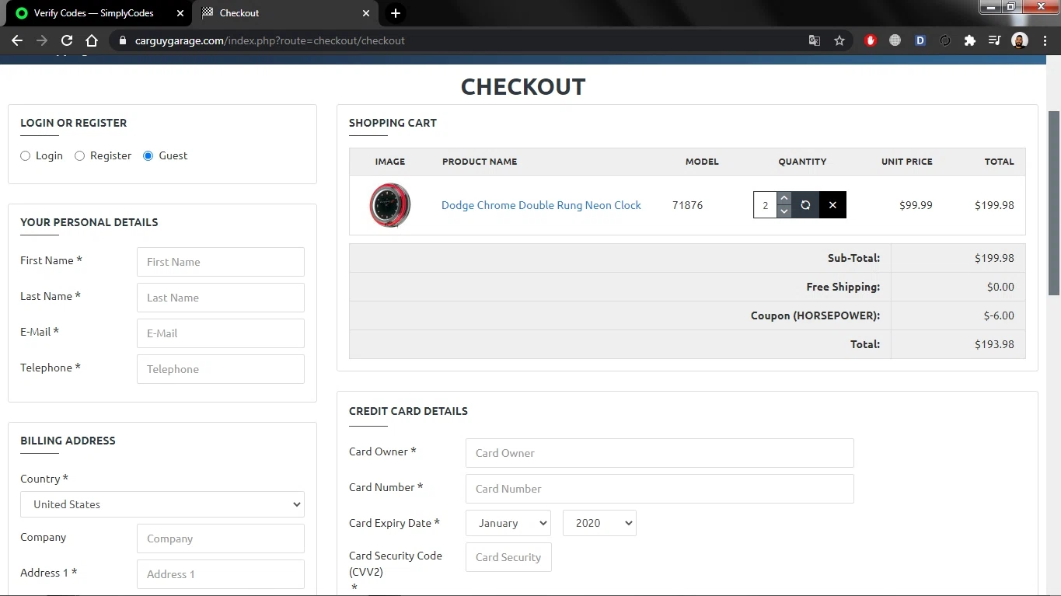
Task: Go back to the previous page
Action: pyautogui.click(x=17, y=40)
